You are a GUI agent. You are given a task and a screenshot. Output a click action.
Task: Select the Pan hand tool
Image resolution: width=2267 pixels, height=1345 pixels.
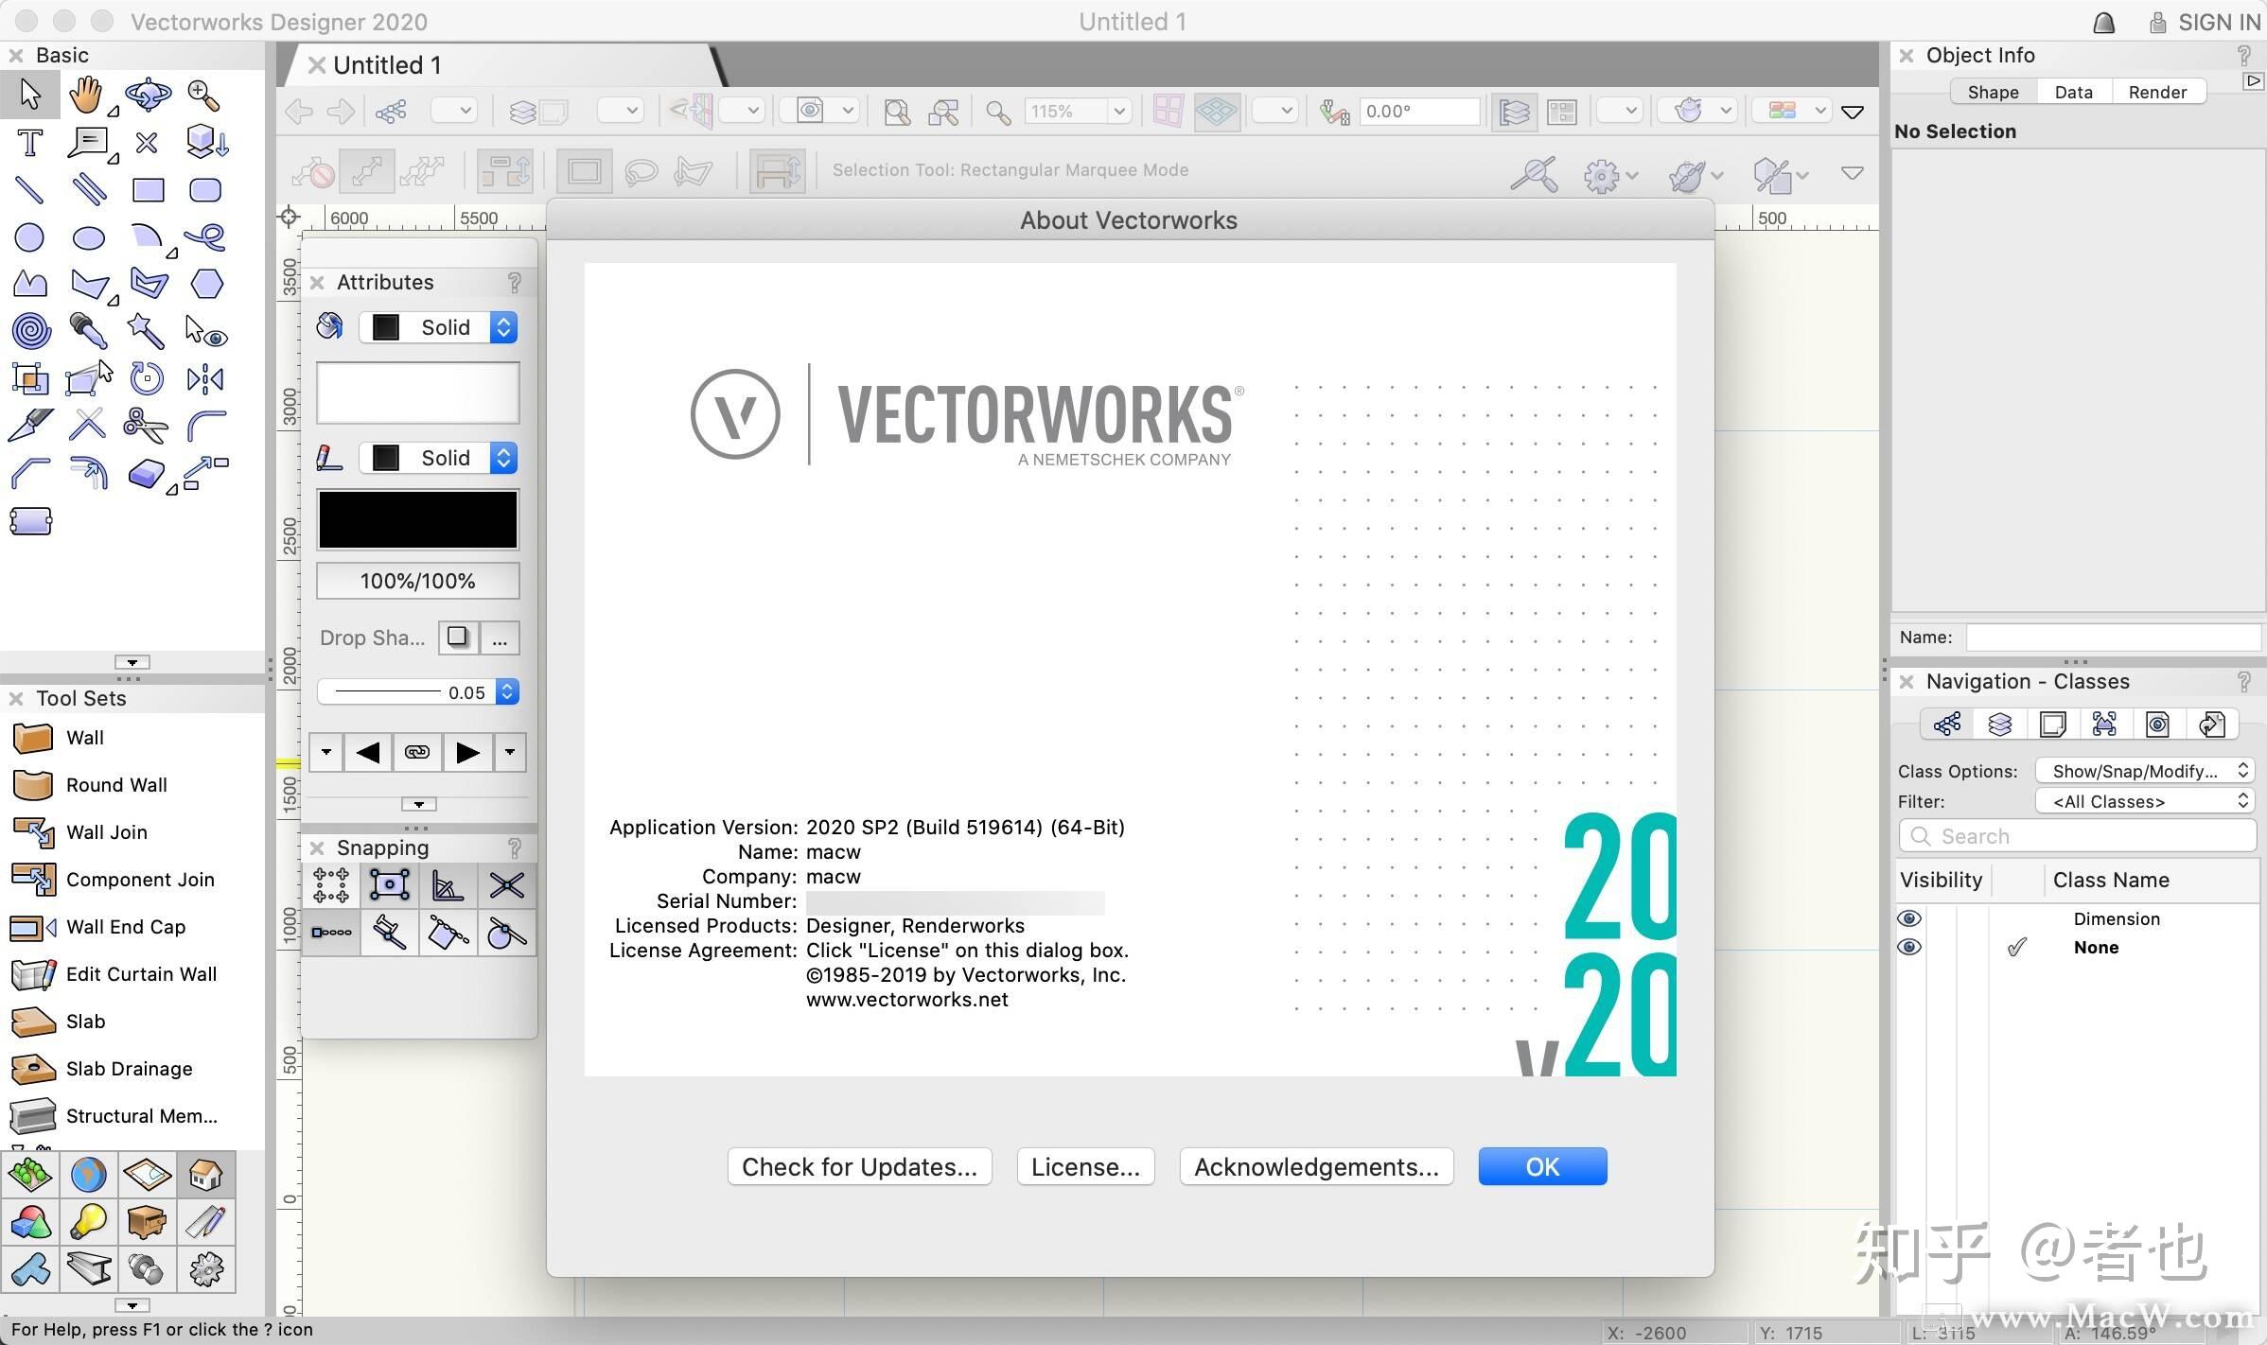pyautogui.click(x=87, y=95)
